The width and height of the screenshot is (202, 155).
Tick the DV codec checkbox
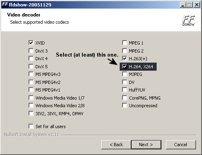pos(124,82)
